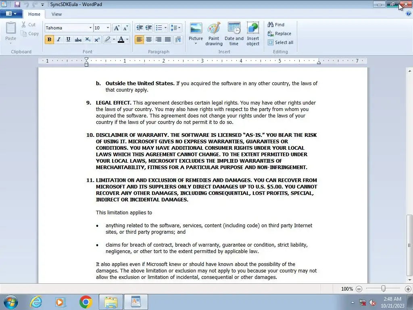Customize Quick Access Toolbar dropdown
413x310 pixels.
(x=42, y=5)
